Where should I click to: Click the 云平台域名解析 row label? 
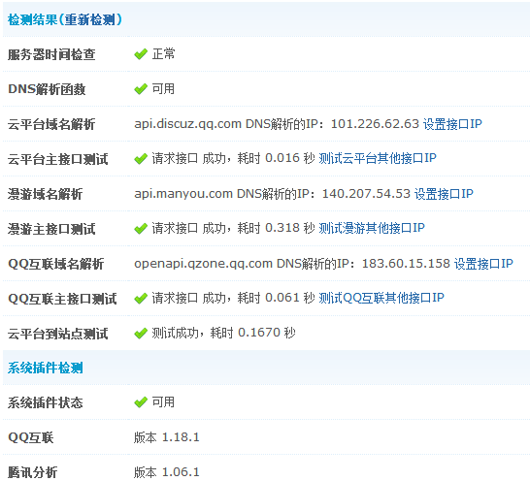coord(51,124)
